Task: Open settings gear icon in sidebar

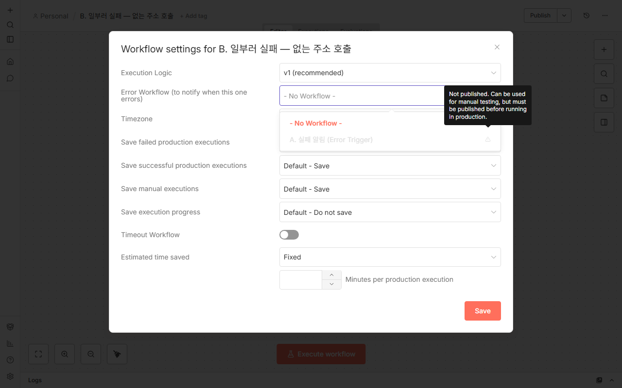Action: click(x=10, y=376)
